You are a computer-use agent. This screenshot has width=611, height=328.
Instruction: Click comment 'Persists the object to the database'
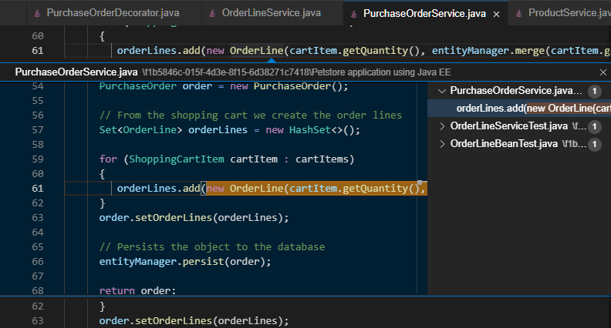(212, 246)
